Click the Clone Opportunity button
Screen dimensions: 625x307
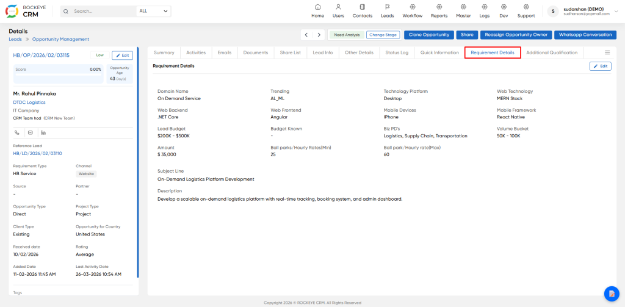(x=429, y=35)
